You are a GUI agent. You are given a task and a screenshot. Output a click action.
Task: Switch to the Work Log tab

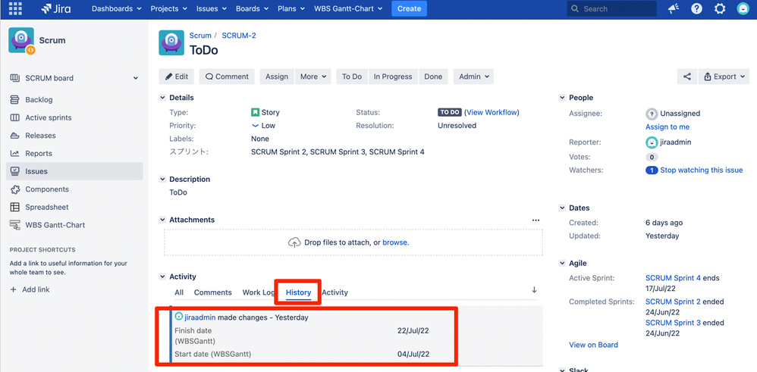(259, 292)
